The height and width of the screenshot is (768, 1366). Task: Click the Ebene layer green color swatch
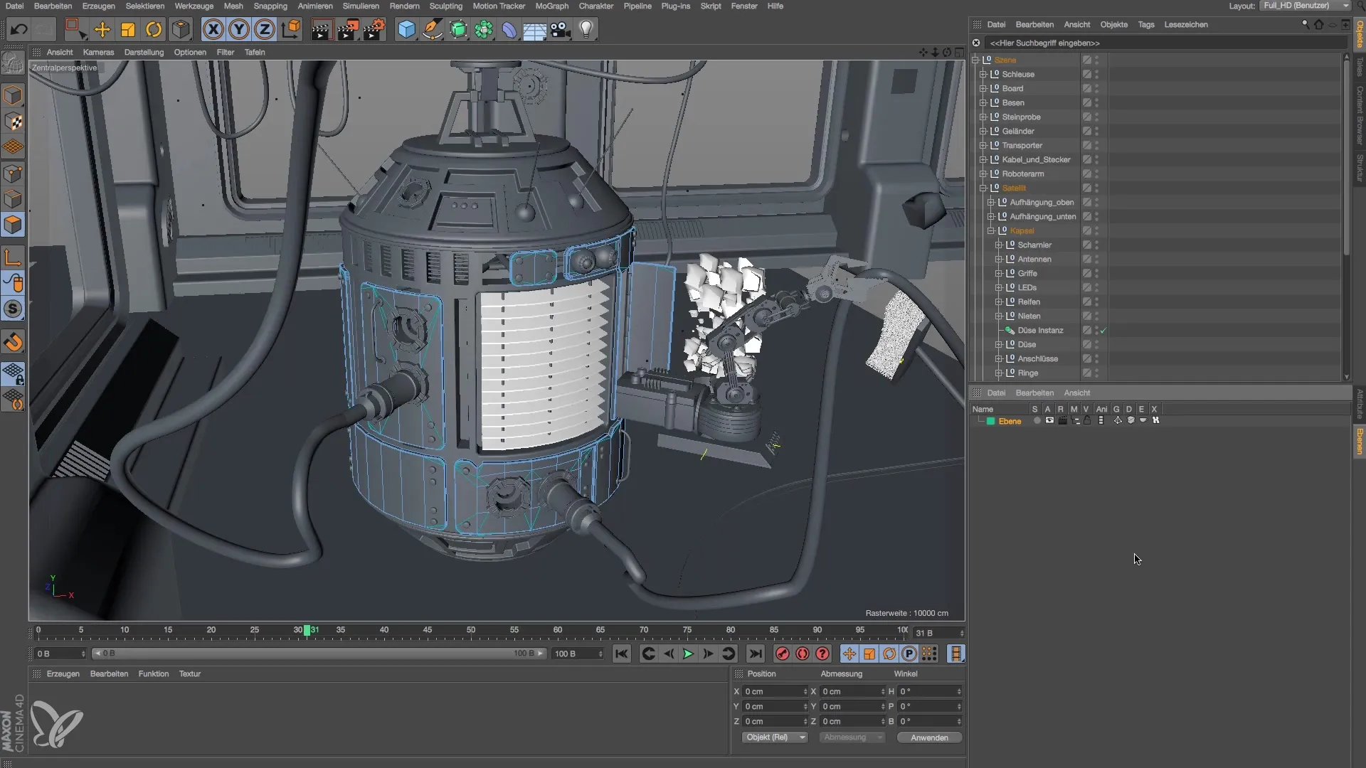pos(990,421)
